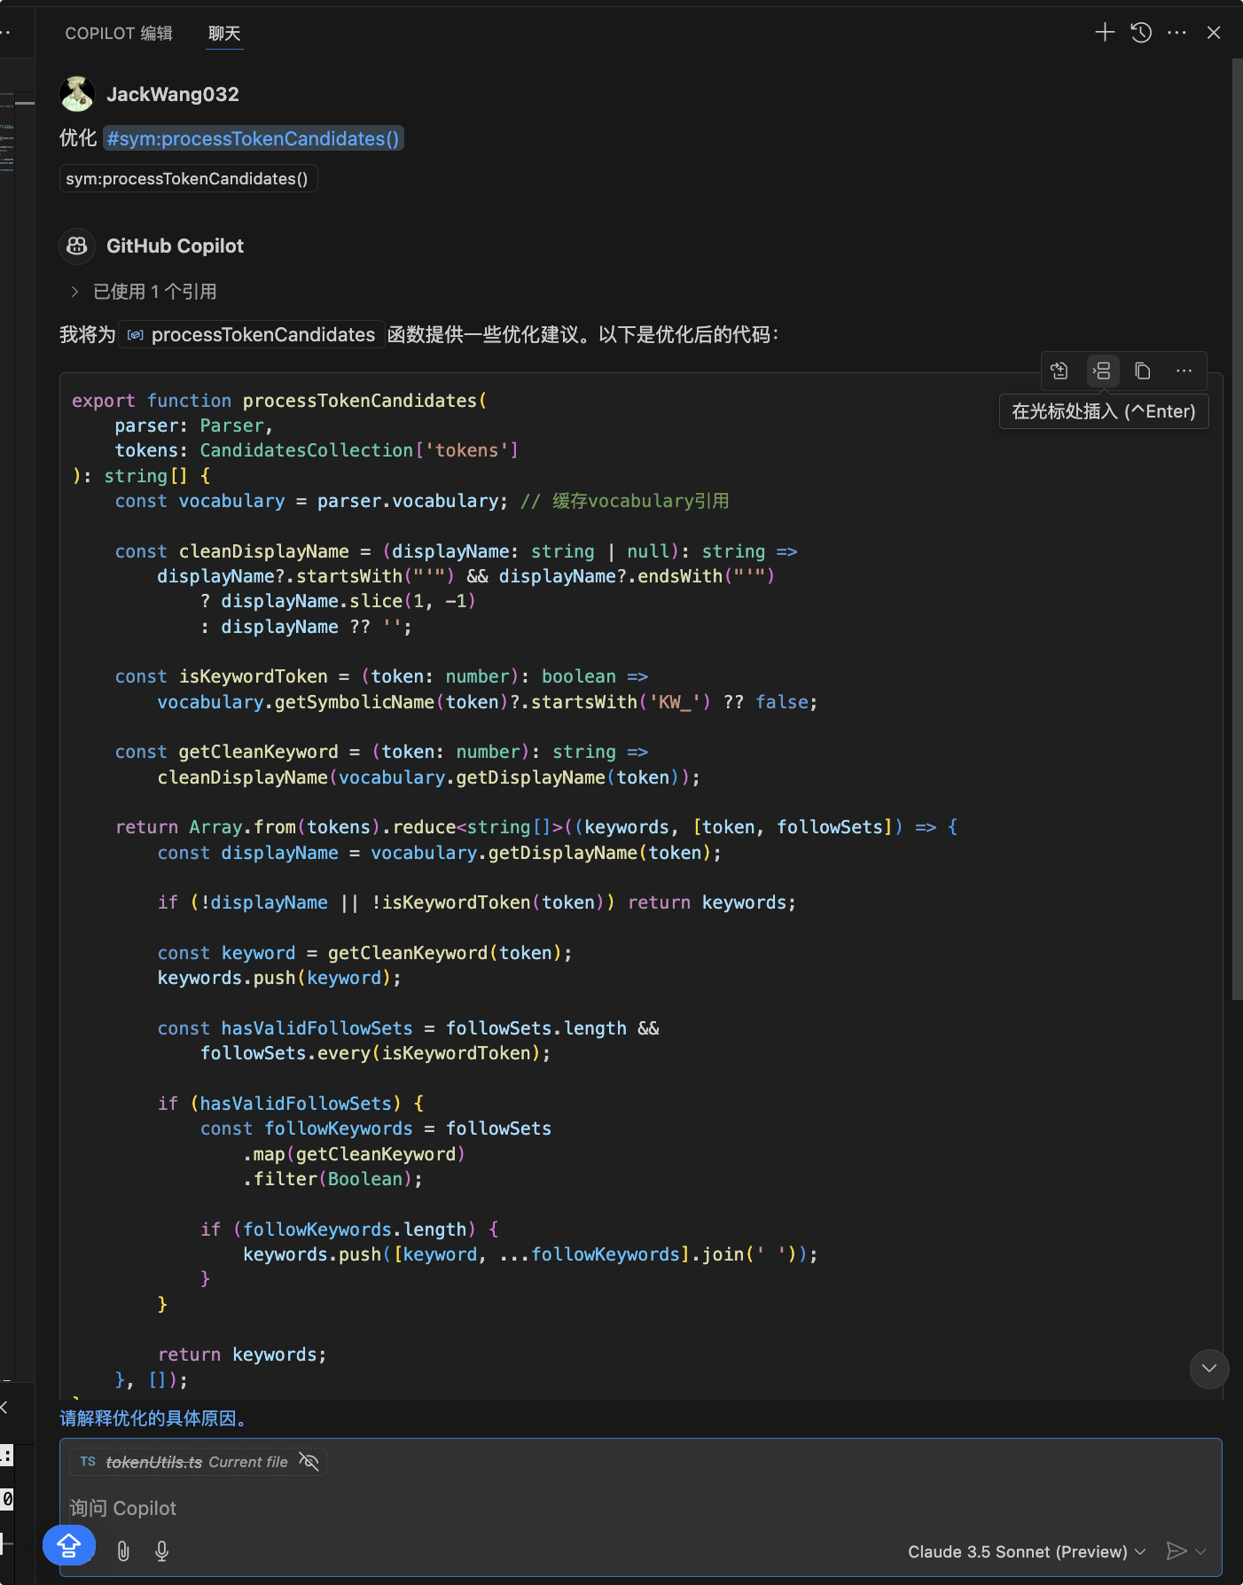Copy the code block with the copy icon

(x=1143, y=371)
